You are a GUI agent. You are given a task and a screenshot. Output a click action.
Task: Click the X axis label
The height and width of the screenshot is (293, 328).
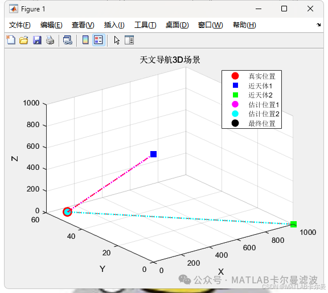[x=221, y=272]
